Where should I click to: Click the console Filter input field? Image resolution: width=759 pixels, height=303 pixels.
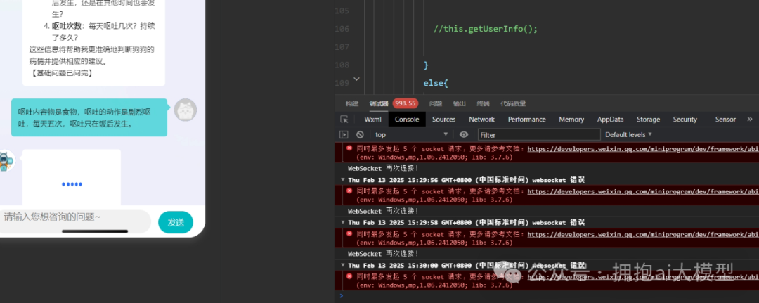538,134
